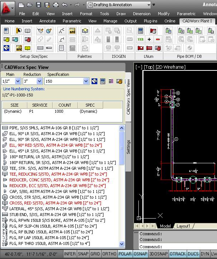The width and height of the screenshot is (217, 259).
Task: Click the component list scroll up arrow
Action: (x=121, y=128)
